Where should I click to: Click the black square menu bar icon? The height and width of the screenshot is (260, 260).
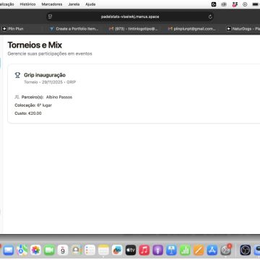click(x=214, y=4)
